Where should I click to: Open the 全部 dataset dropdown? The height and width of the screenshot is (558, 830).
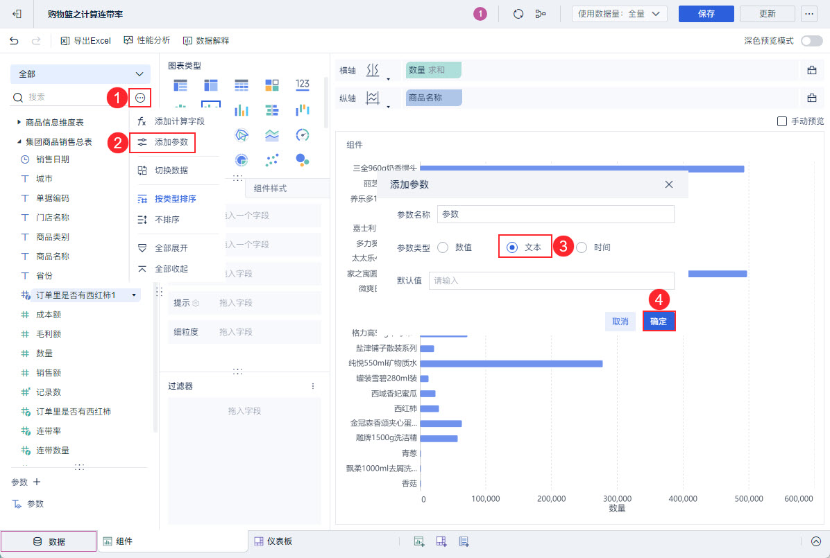click(x=81, y=74)
